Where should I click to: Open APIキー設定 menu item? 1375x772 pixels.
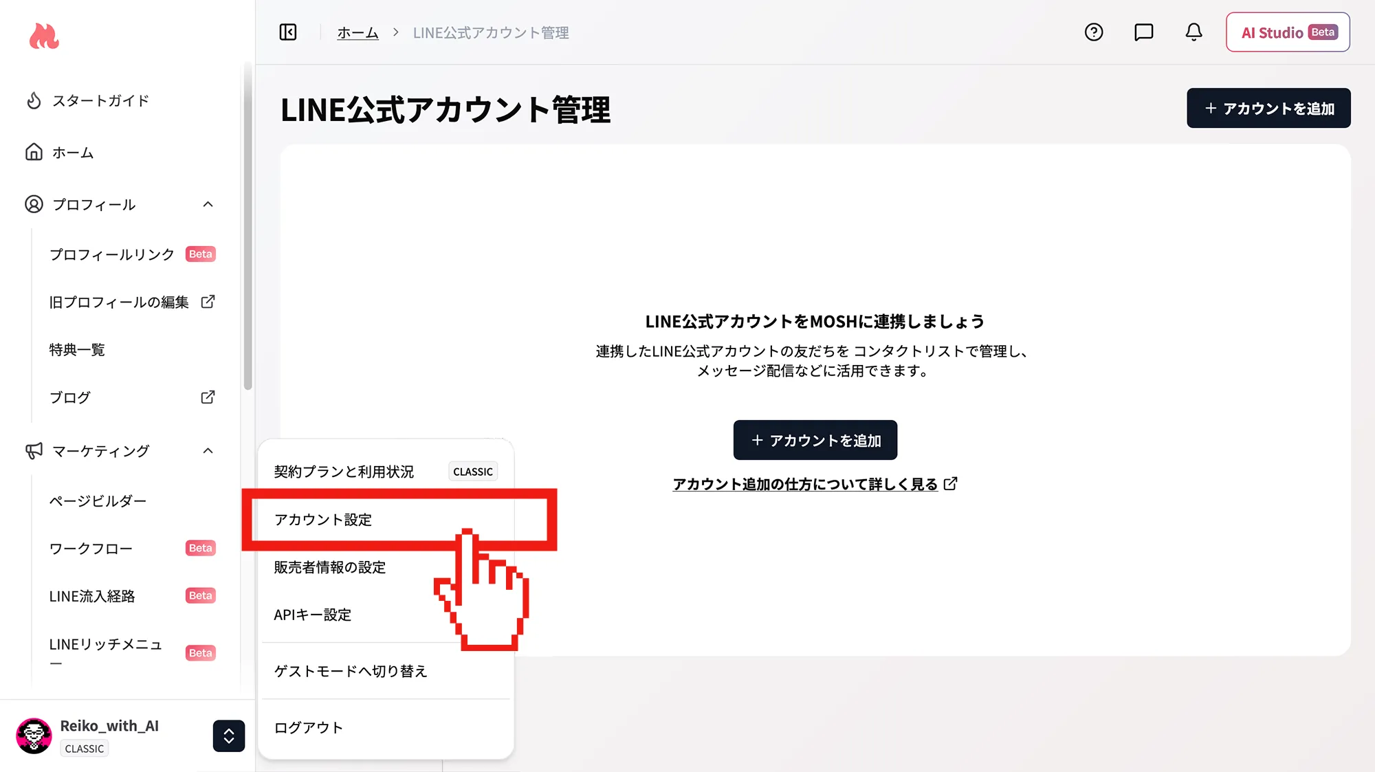click(x=386, y=615)
